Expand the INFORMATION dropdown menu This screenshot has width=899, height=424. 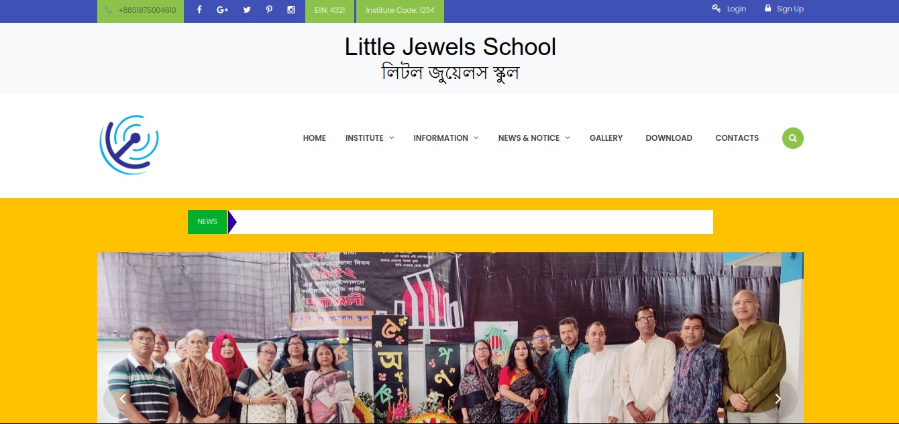pos(446,138)
